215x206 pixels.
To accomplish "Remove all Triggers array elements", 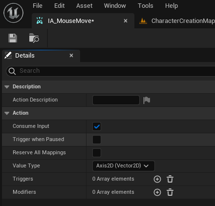I will 170,179.
